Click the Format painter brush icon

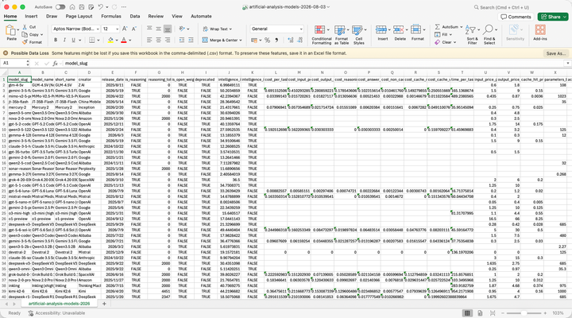[25, 42]
